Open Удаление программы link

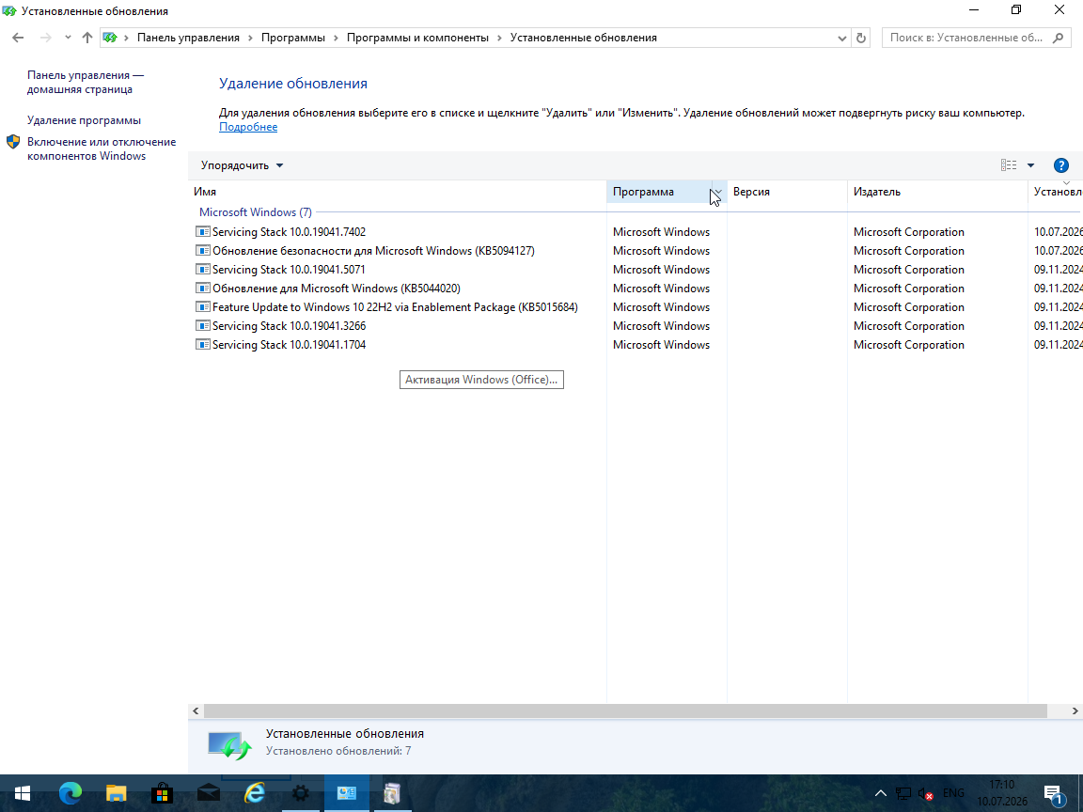click(84, 120)
